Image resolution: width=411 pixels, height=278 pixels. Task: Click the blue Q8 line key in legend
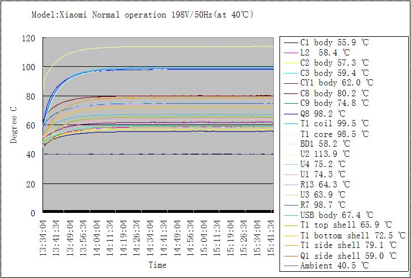point(291,114)
